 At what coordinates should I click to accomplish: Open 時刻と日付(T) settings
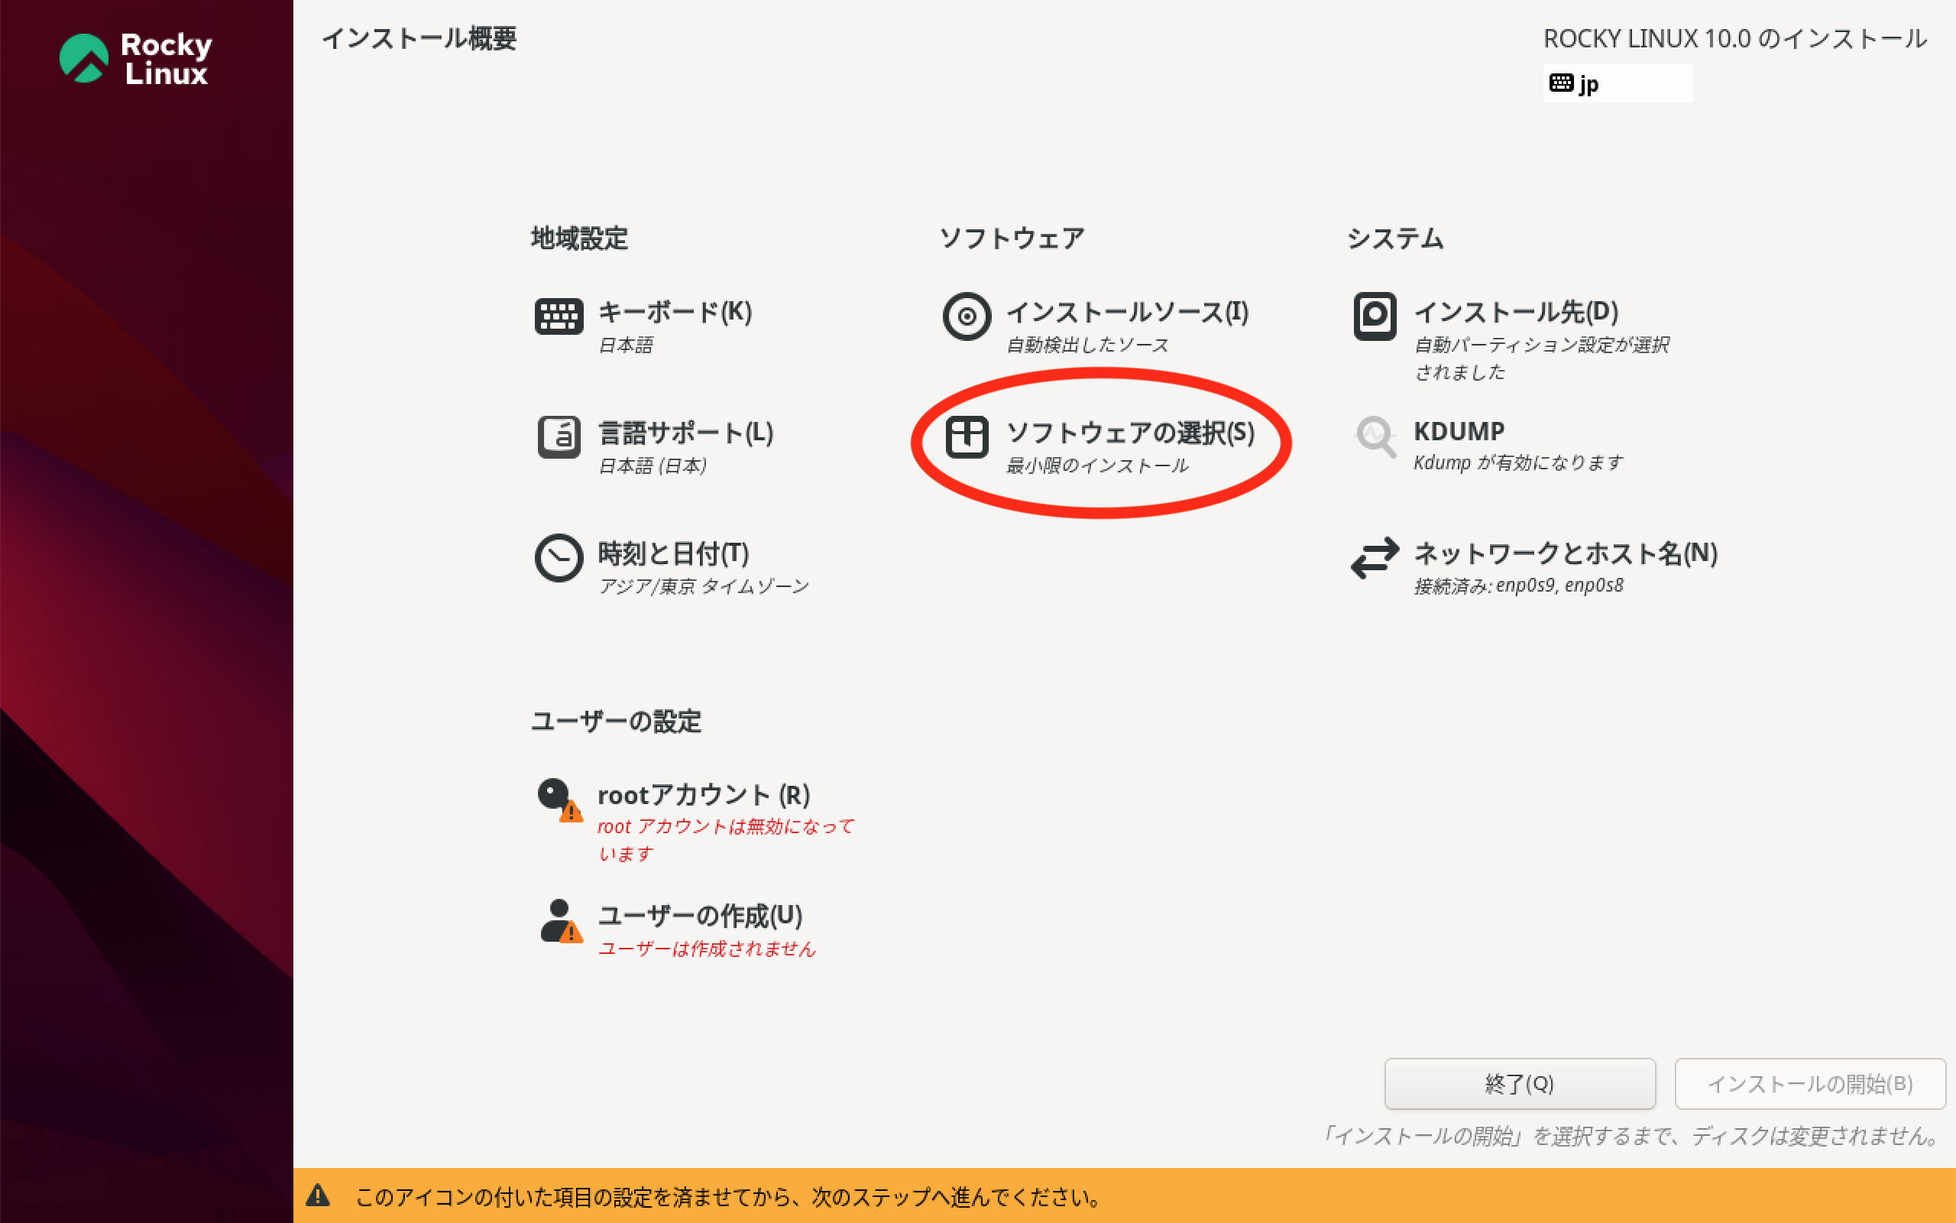(x=673, y=553)
